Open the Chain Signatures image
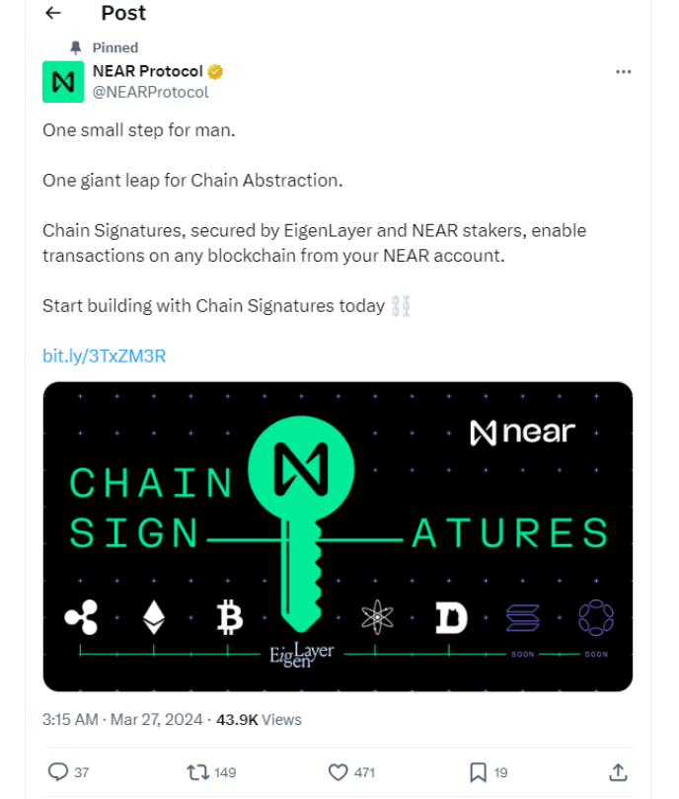 point(338,536)
